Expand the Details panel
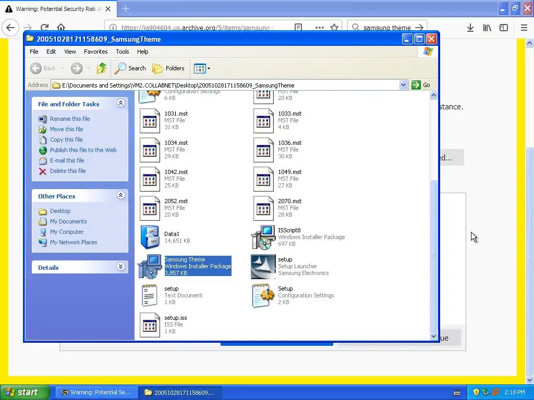 coord(120,267)
